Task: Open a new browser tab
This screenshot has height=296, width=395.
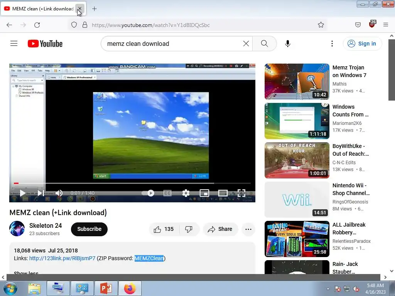Action: [94, 9]
